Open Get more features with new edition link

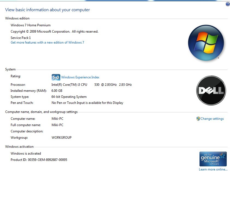coord(47,42)
